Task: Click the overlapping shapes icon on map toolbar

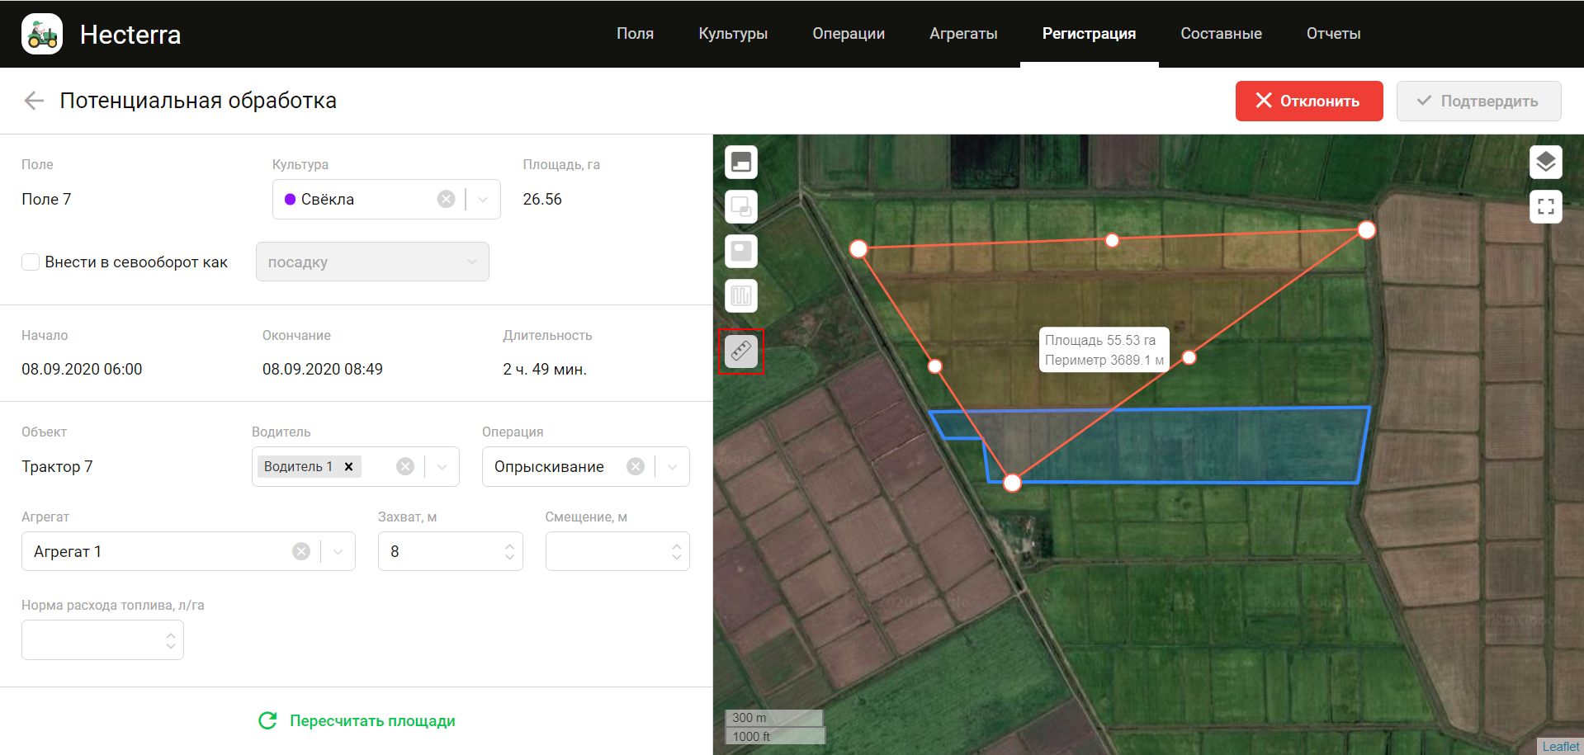Action: (740, 206)
